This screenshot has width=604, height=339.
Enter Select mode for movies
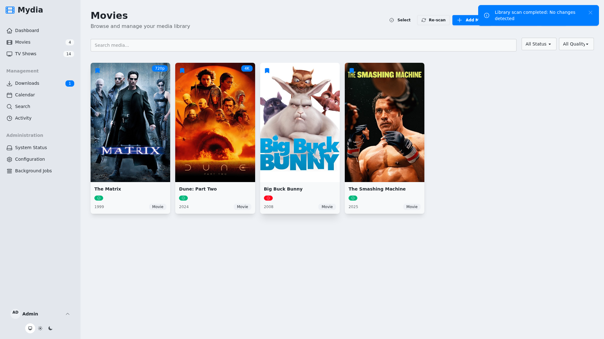click(400, 20)
